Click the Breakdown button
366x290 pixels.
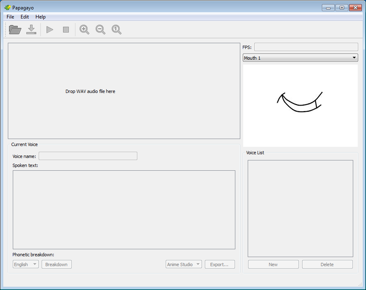coord(56,264)
